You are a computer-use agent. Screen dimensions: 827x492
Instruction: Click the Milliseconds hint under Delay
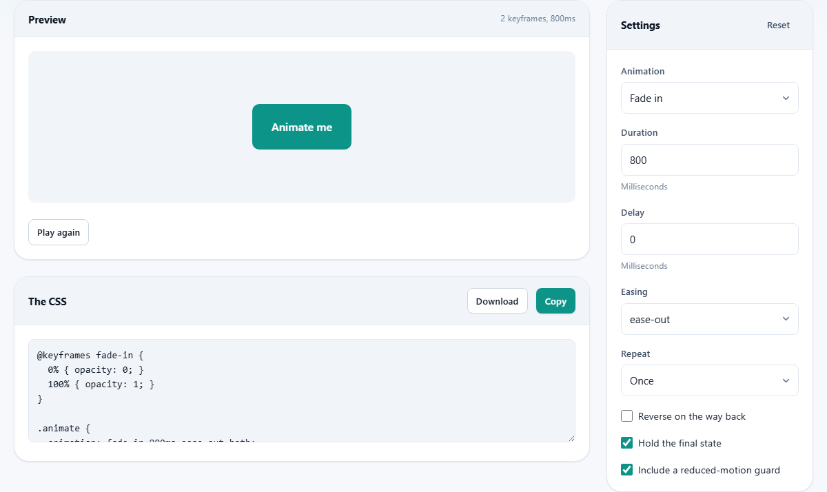pyautogui.click(x=644, y=266)
